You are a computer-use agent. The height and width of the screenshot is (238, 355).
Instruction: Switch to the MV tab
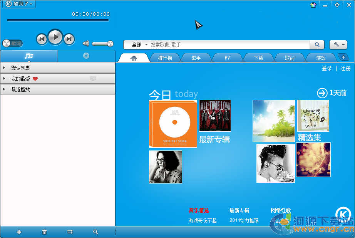[227, 58]
